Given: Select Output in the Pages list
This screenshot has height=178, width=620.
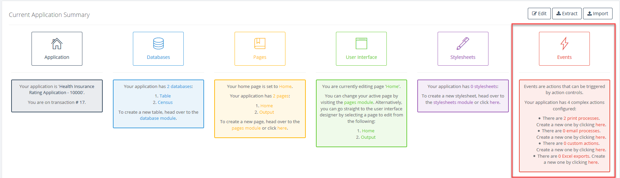Looking at the screenshot, I should [266, 112].
